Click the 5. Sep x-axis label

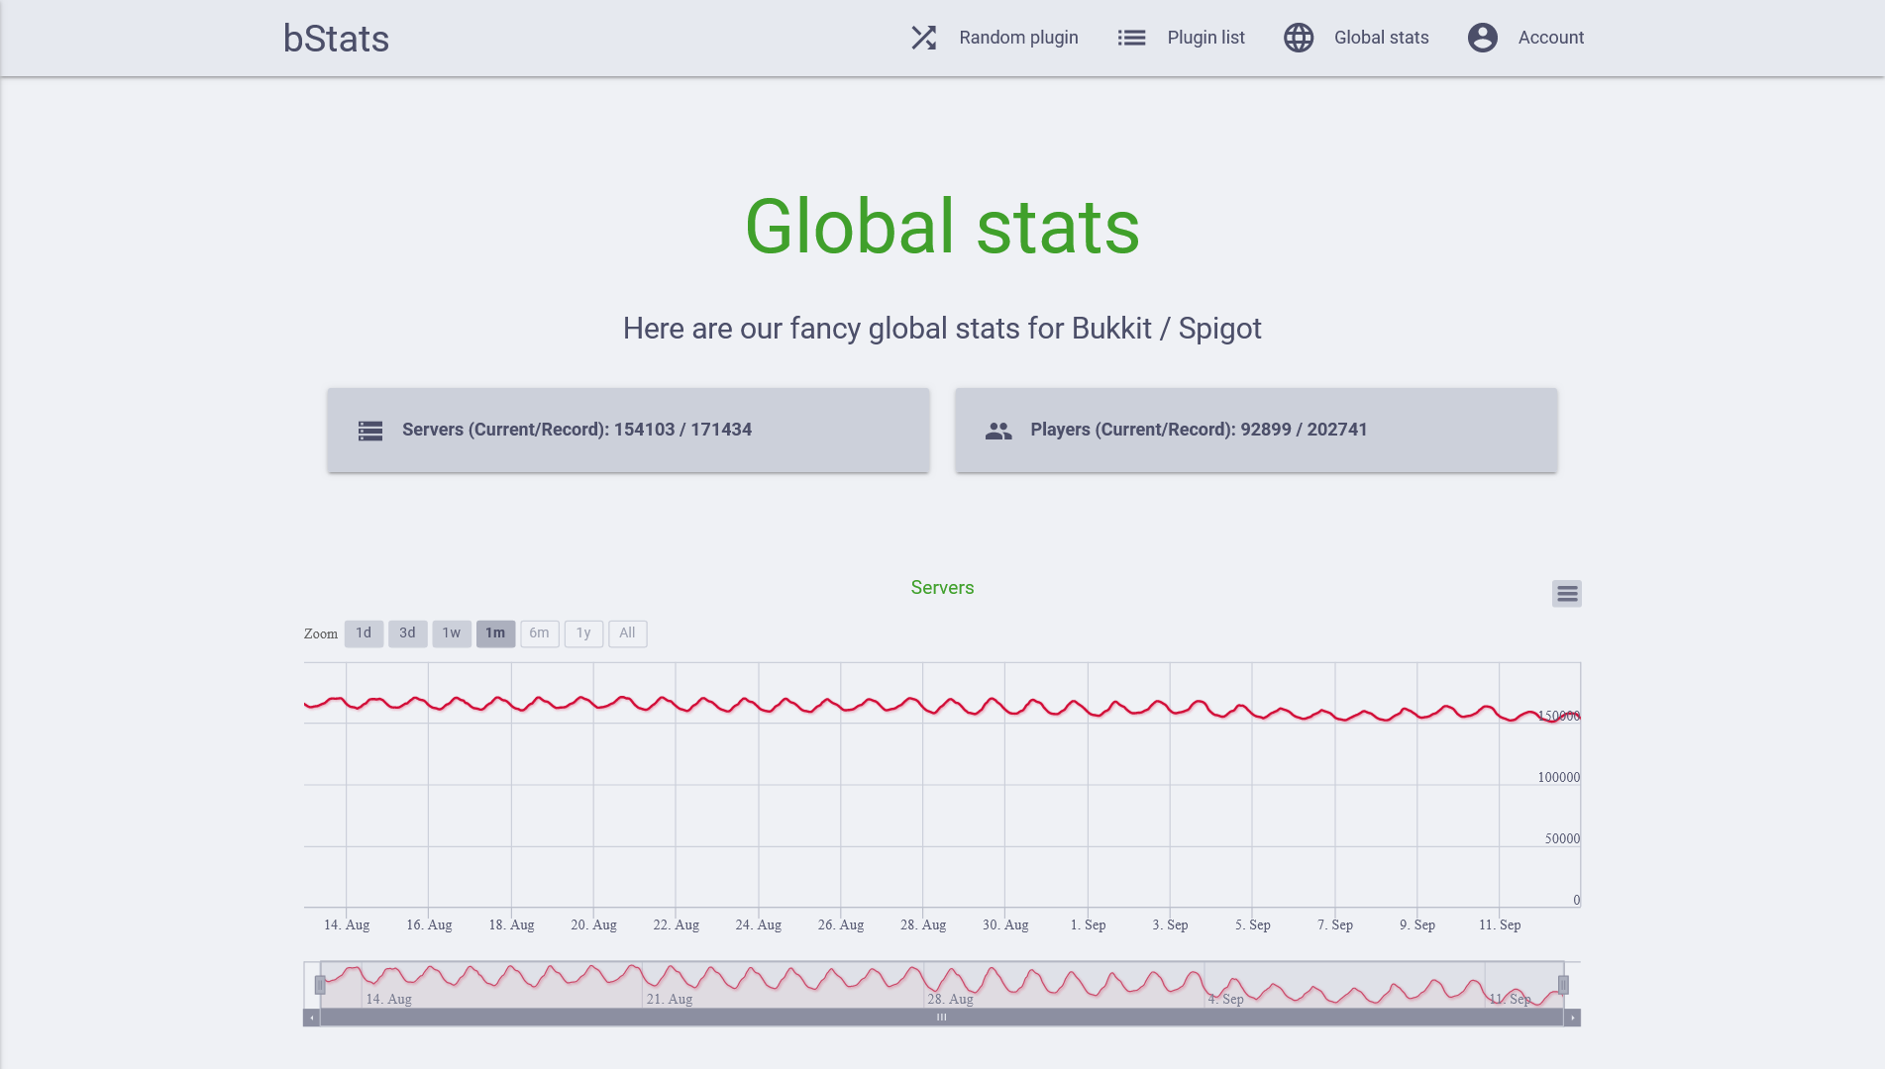click(1252, 924)
